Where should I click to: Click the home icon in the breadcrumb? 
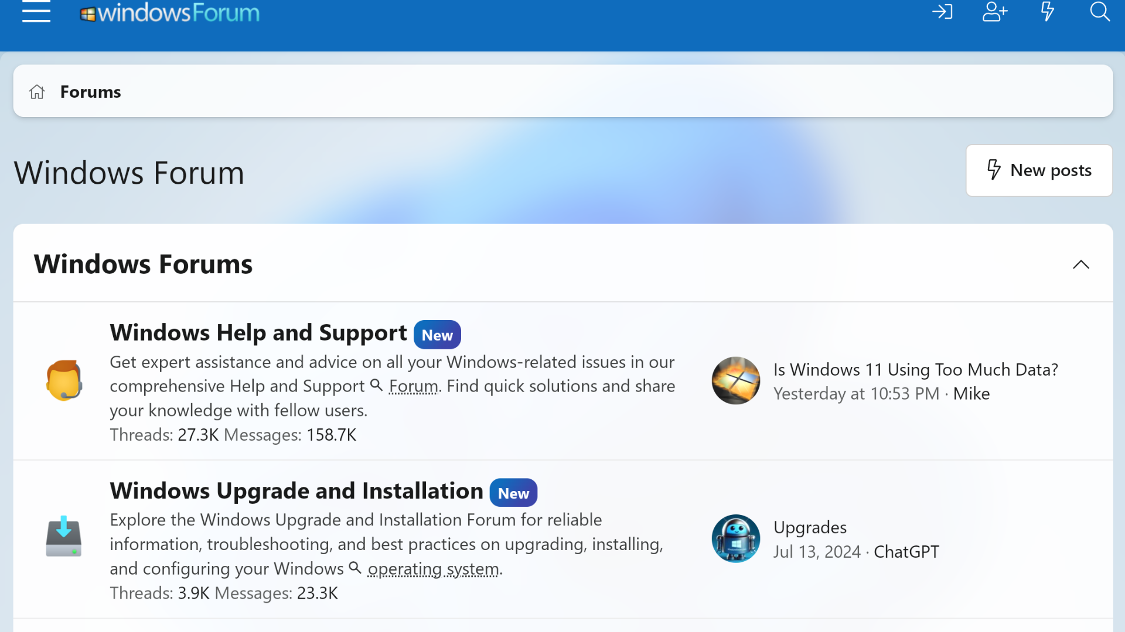tap(36, 91)
